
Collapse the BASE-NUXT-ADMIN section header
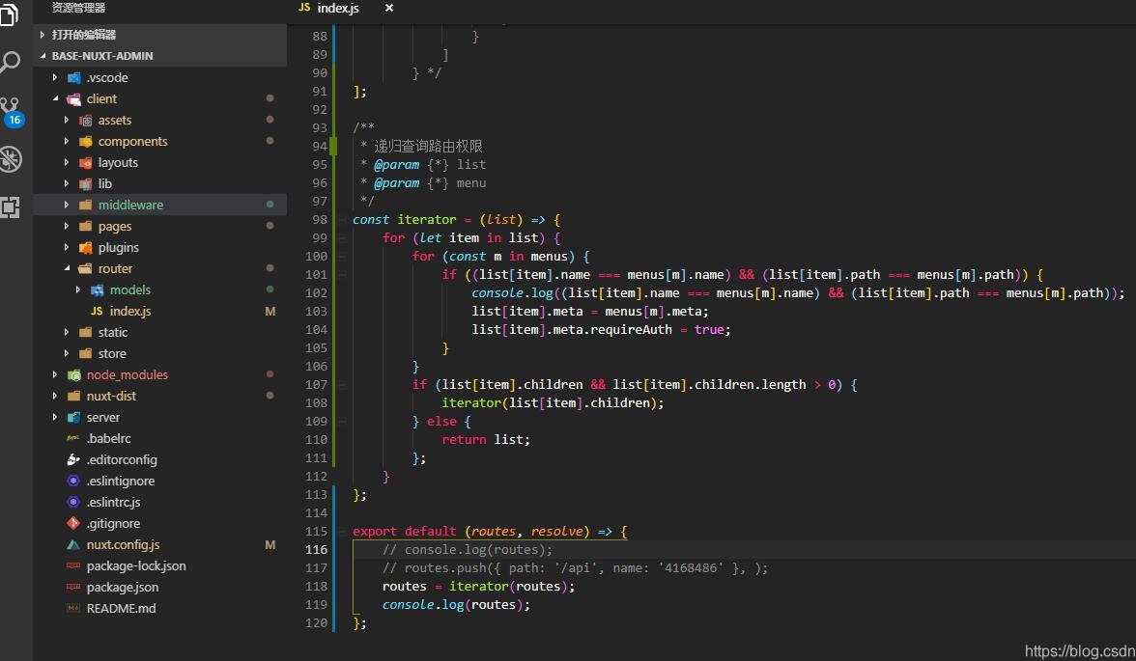click(x=43, y=56)
